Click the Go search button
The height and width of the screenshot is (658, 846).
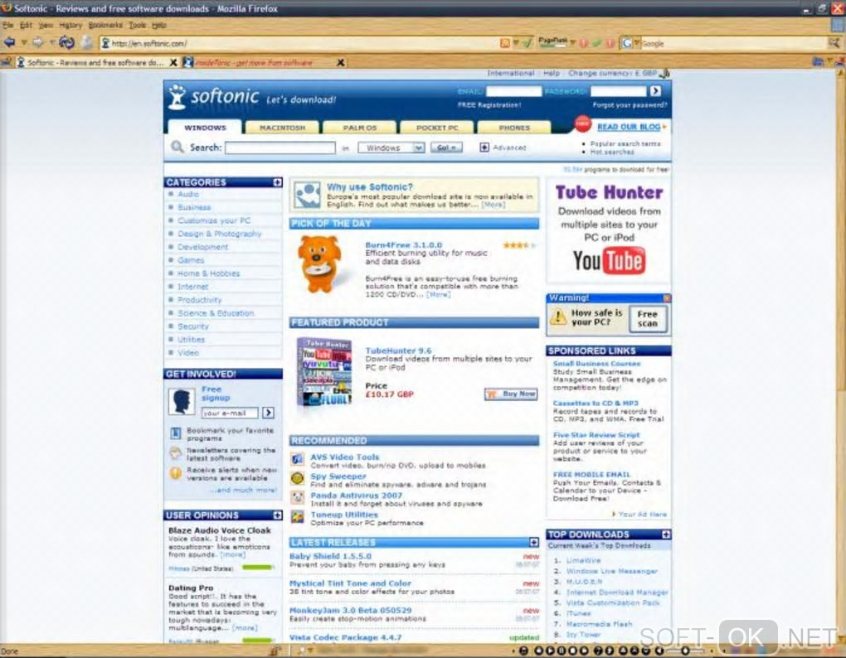446,148
